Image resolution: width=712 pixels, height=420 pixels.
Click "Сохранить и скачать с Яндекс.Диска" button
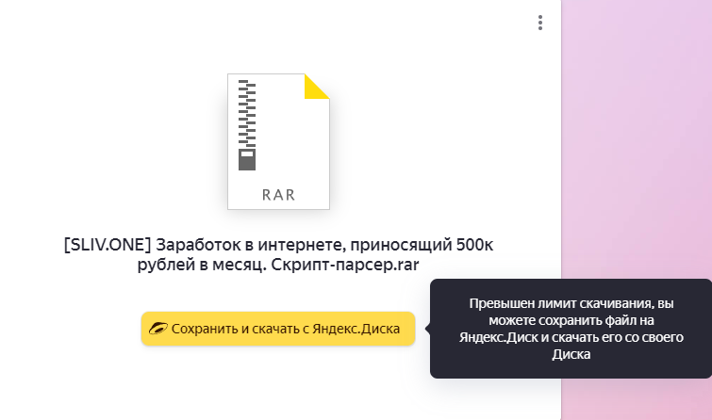coord(278,329)
